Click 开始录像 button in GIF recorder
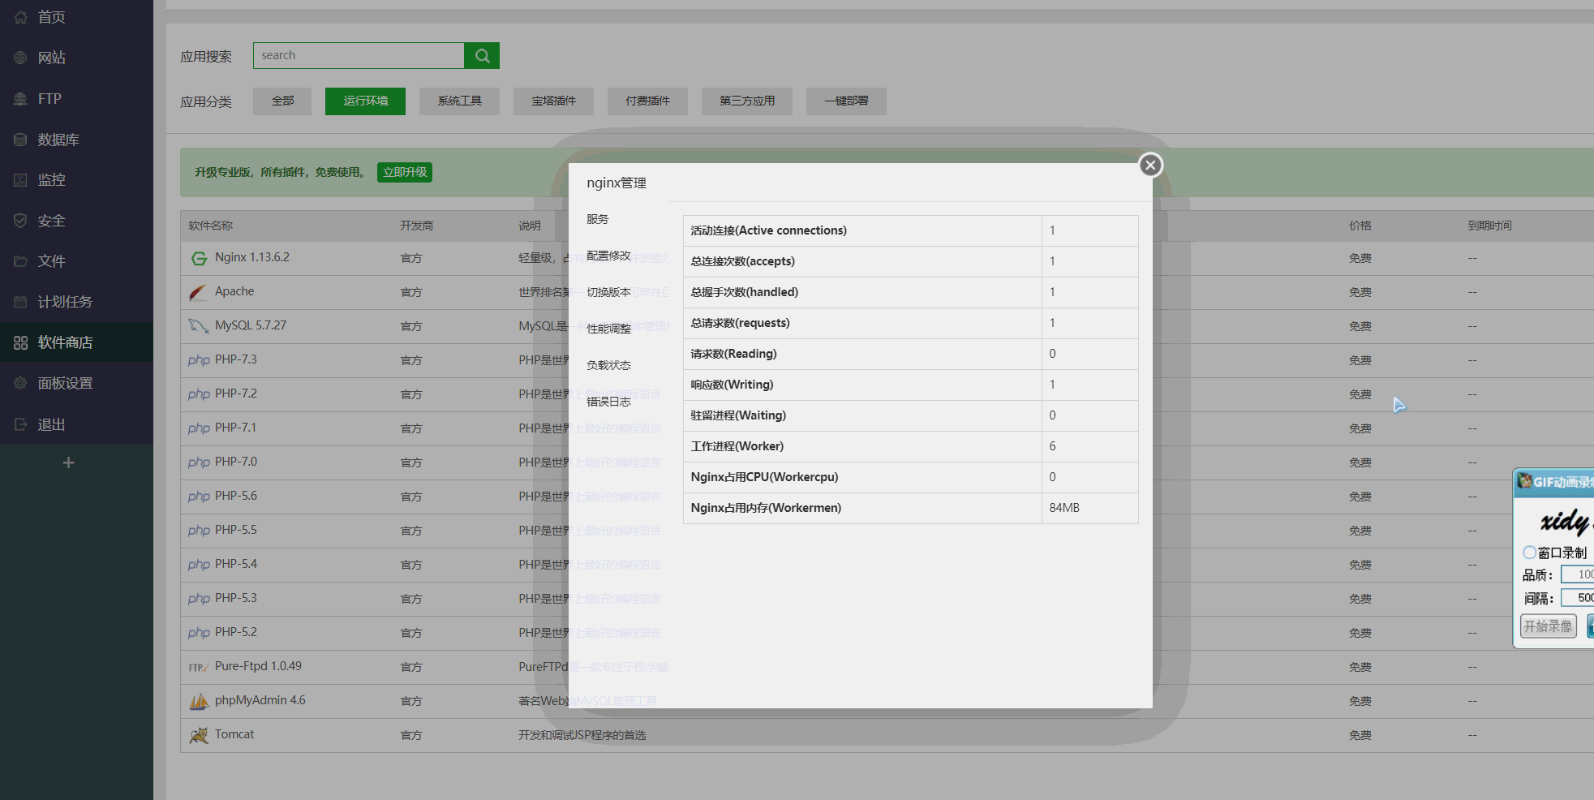The width and height of the screenshot is (1594, 800). click(x=1548, y=626)
